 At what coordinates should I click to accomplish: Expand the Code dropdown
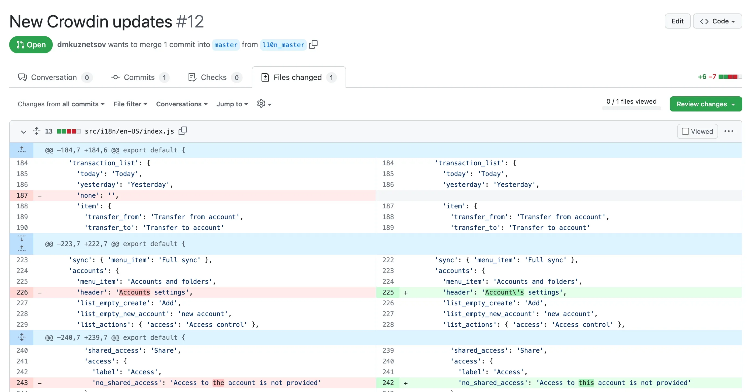(718, 21)
